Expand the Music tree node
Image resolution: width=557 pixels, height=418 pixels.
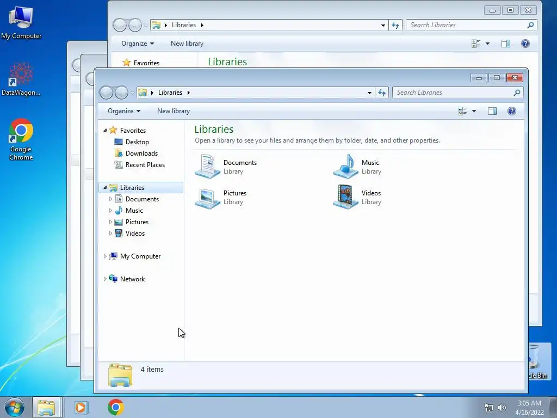110,211
